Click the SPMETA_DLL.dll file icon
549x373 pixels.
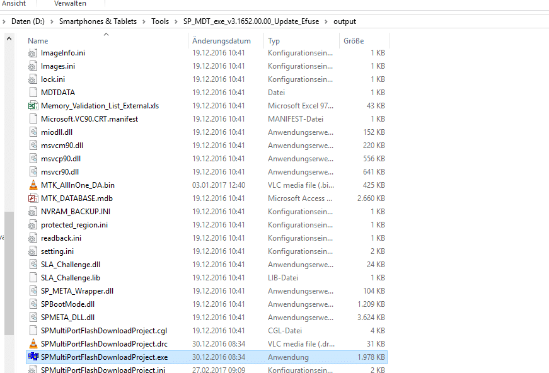tap(33, 318)
